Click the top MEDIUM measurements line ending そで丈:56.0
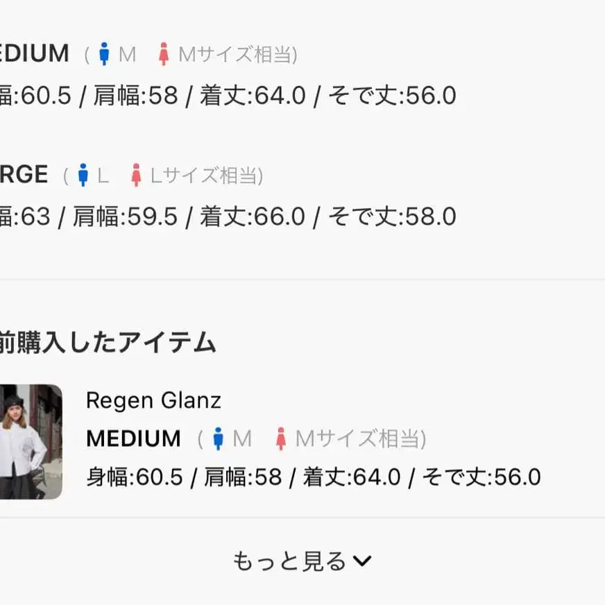The height and width of the screenshot is (605, 605). tap(228, 96)
